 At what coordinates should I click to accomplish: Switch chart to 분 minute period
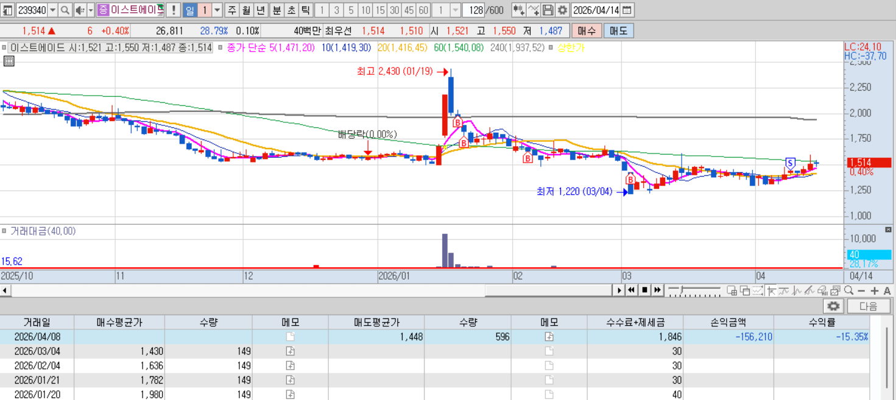[277, 10]
